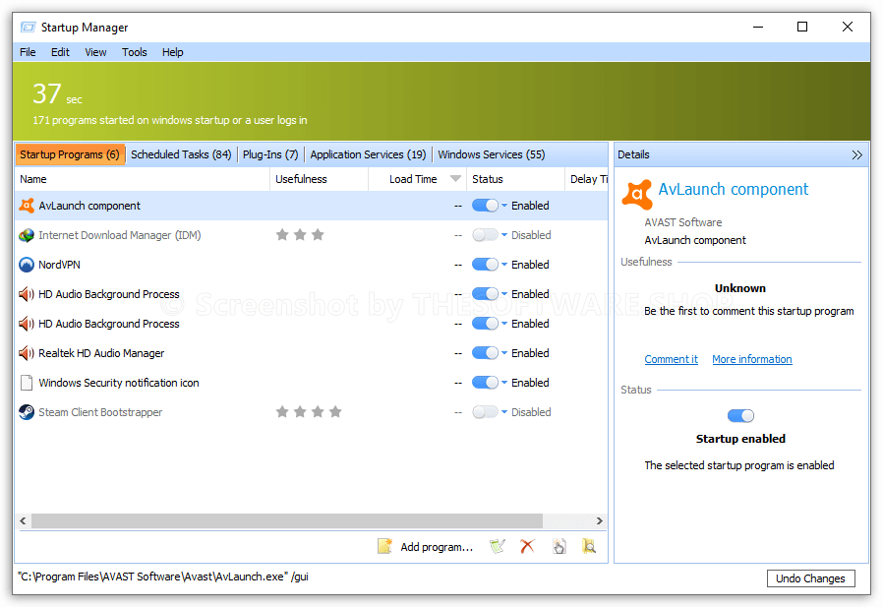Switch to the Scheduled Tasks (84) tab
The height and width of the screenshot is (607, 883).
coord(181,154)
